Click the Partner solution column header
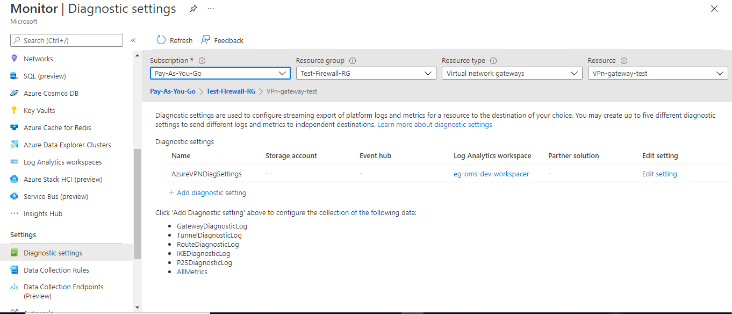This screenshot has height=314, width=732. pyautogui.click(x=573, y=155)
